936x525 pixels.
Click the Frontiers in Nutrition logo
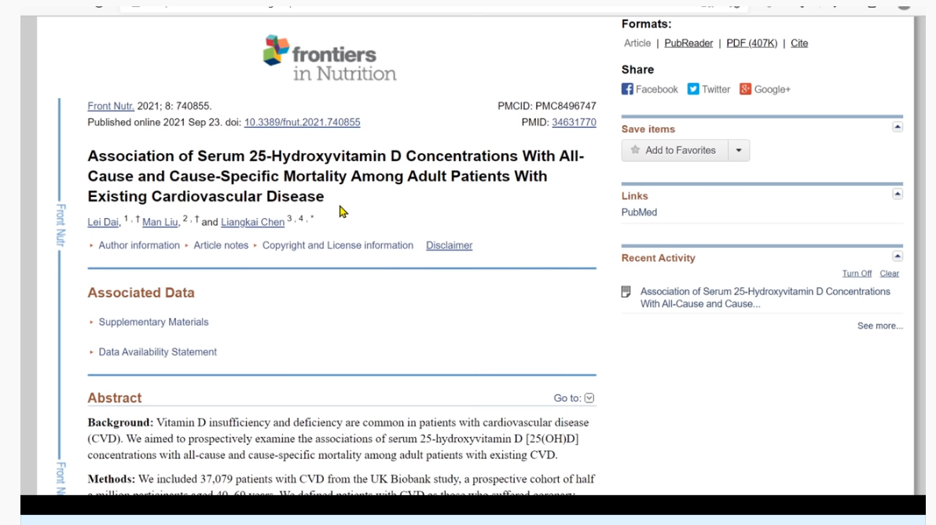point(329,58)
